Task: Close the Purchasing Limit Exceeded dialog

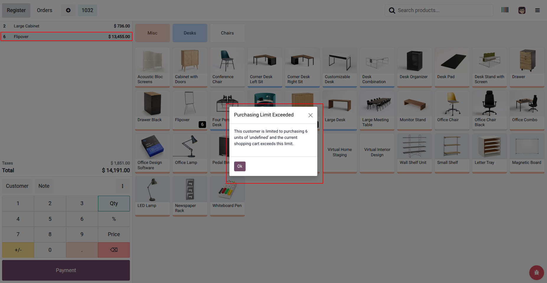Action: [311, 115]
